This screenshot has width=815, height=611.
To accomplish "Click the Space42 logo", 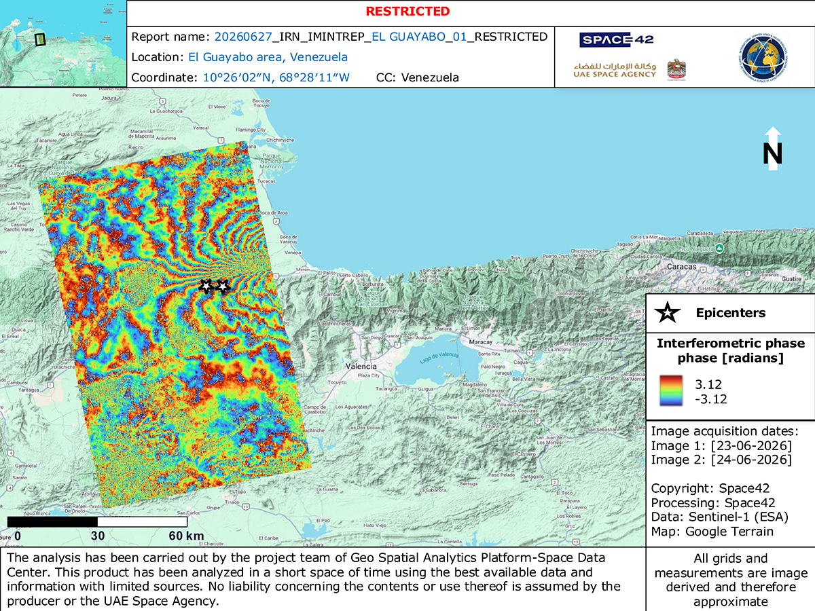I will point(616,39).
